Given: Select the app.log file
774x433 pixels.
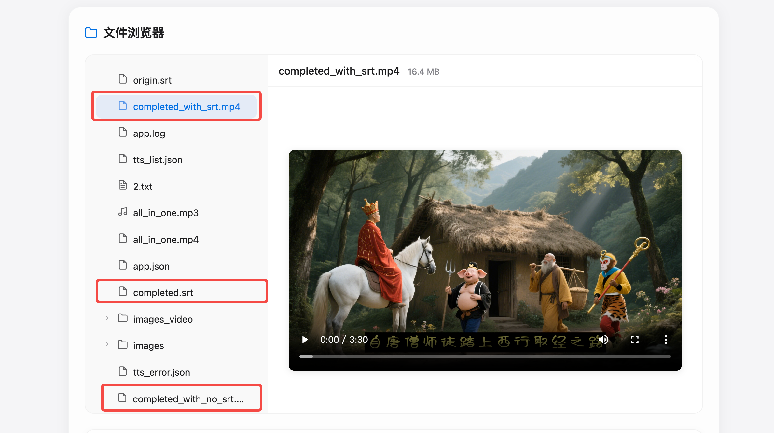Looking at the screenshot, I should 149,133.
